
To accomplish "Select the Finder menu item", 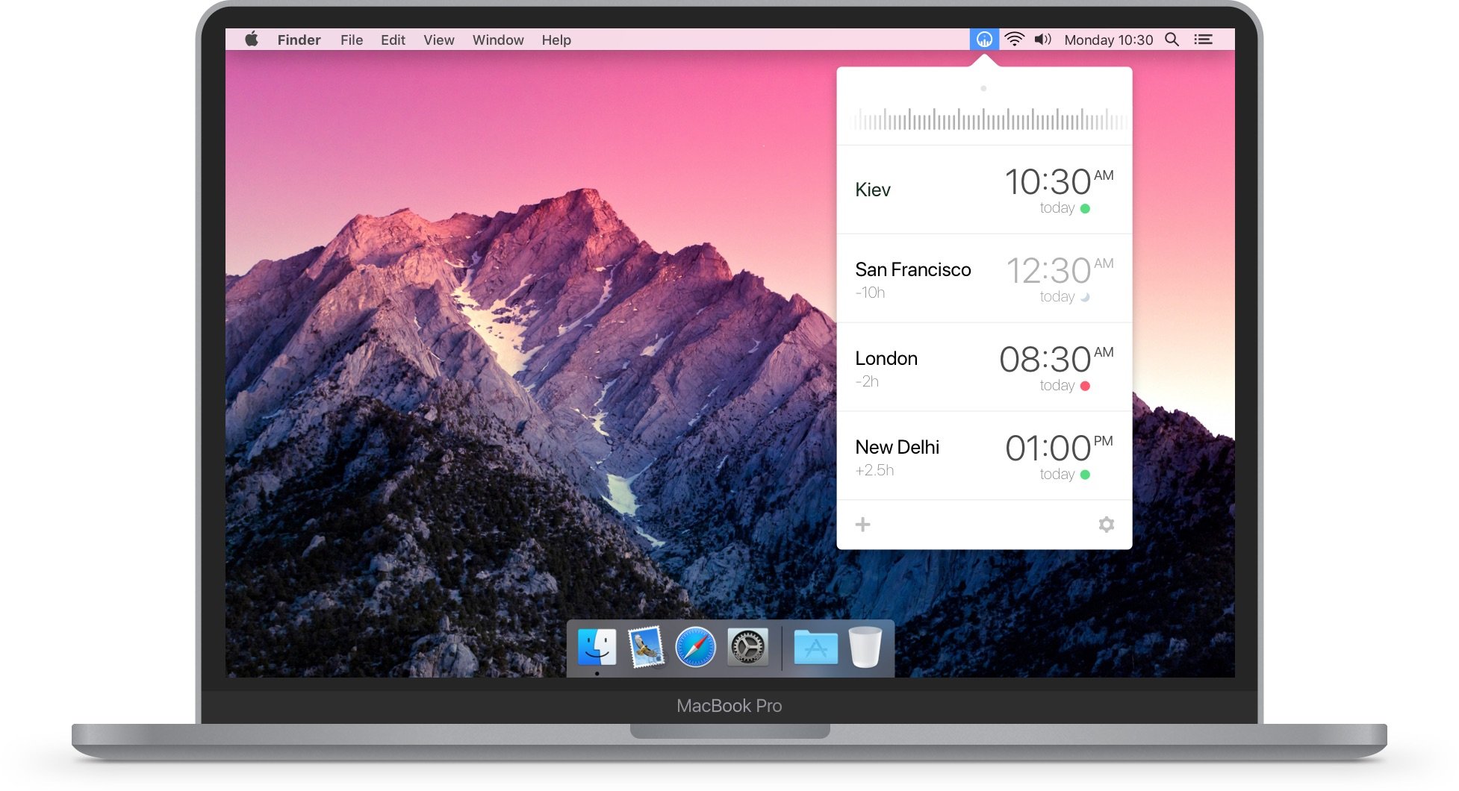I will point(299,40).
